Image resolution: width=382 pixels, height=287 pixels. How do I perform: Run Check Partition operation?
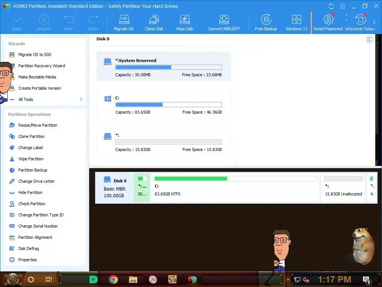pyautogui.click(x=32, y=204)
